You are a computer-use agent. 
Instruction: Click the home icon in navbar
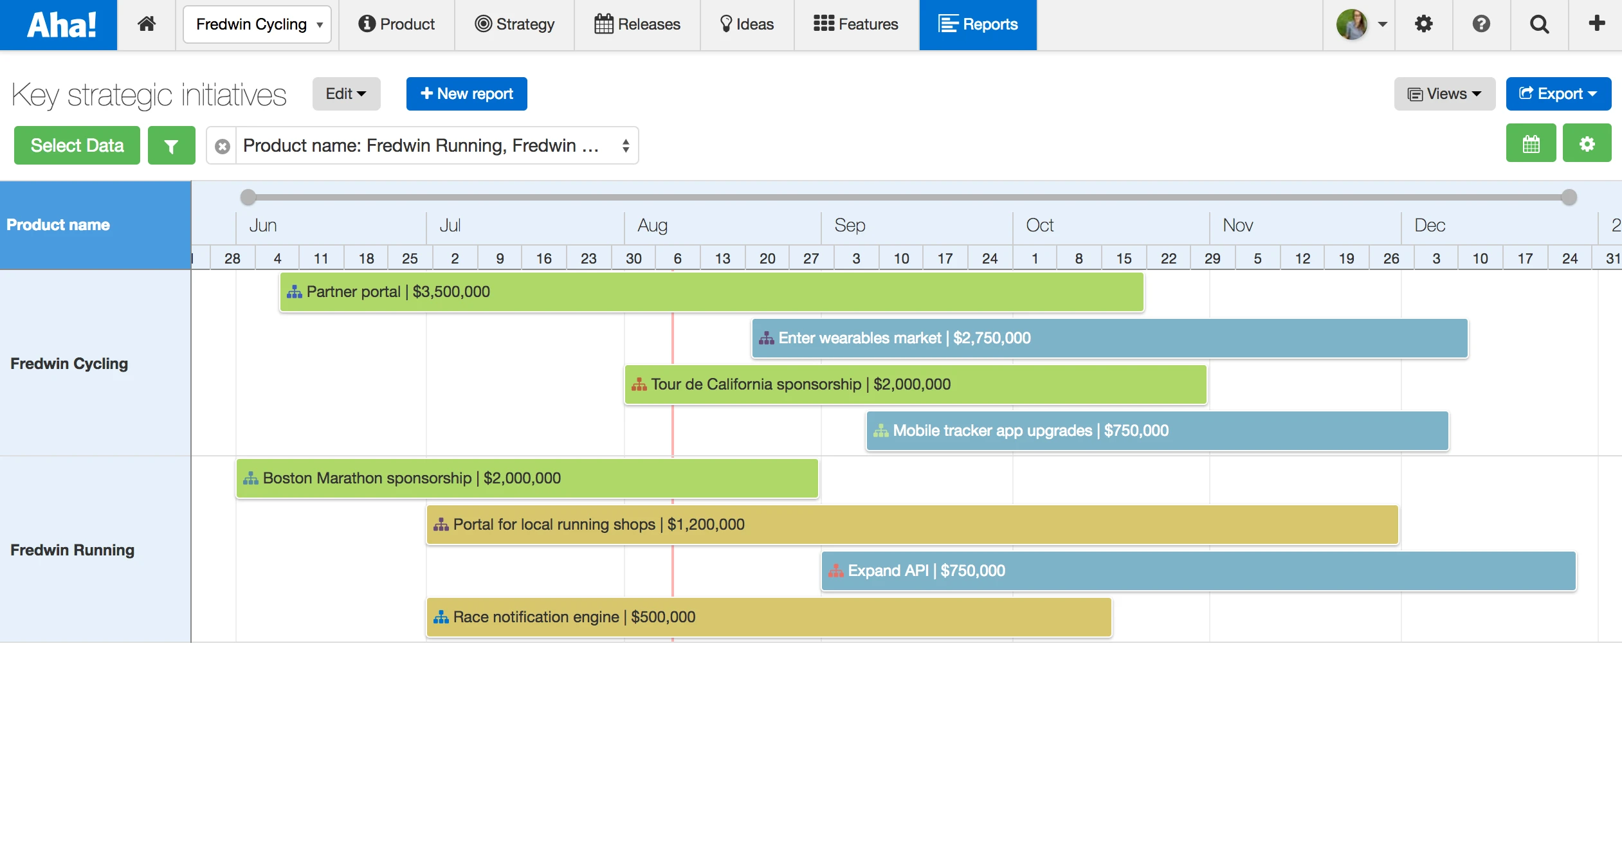click(147, 24)
